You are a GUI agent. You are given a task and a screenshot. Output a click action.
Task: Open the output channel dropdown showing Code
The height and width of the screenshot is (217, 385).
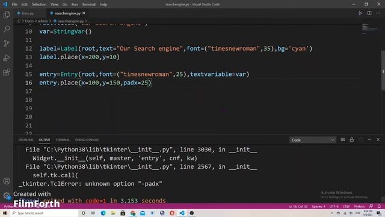click(x=313, y=140)
